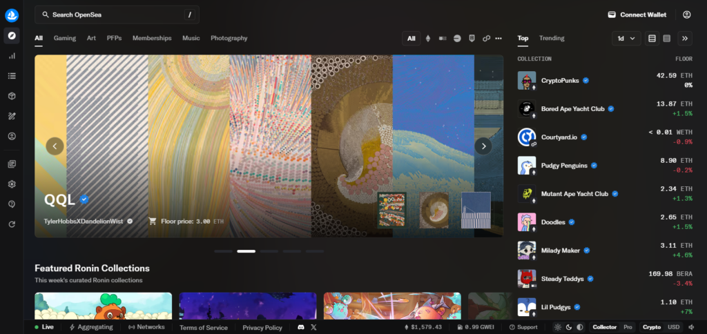
Task: Filter by the Ronin shield chain icon
Action: pyautogui.click(x=472, y=39)
